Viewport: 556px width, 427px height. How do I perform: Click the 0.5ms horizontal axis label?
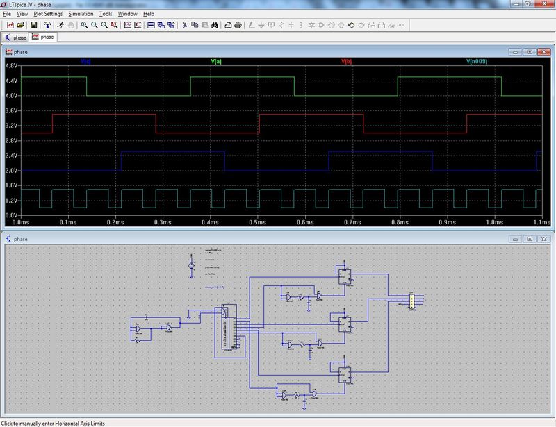[257, 222]
